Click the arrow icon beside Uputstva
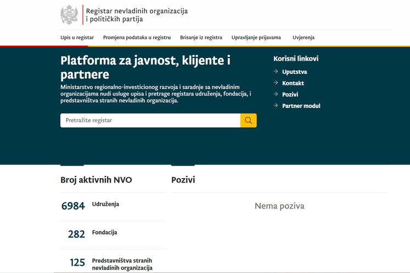The image size is (410, 273). tap(276, 71)
